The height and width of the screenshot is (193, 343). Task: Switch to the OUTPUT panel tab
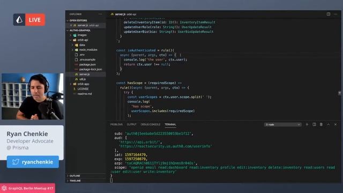tap(131, 124)
